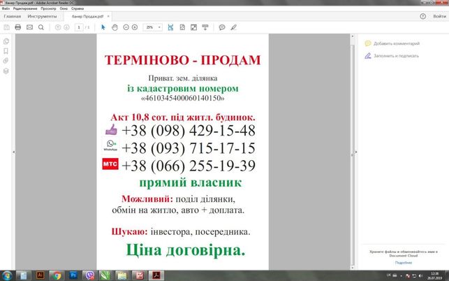Follow the Подробнее link

click(403, 262)
